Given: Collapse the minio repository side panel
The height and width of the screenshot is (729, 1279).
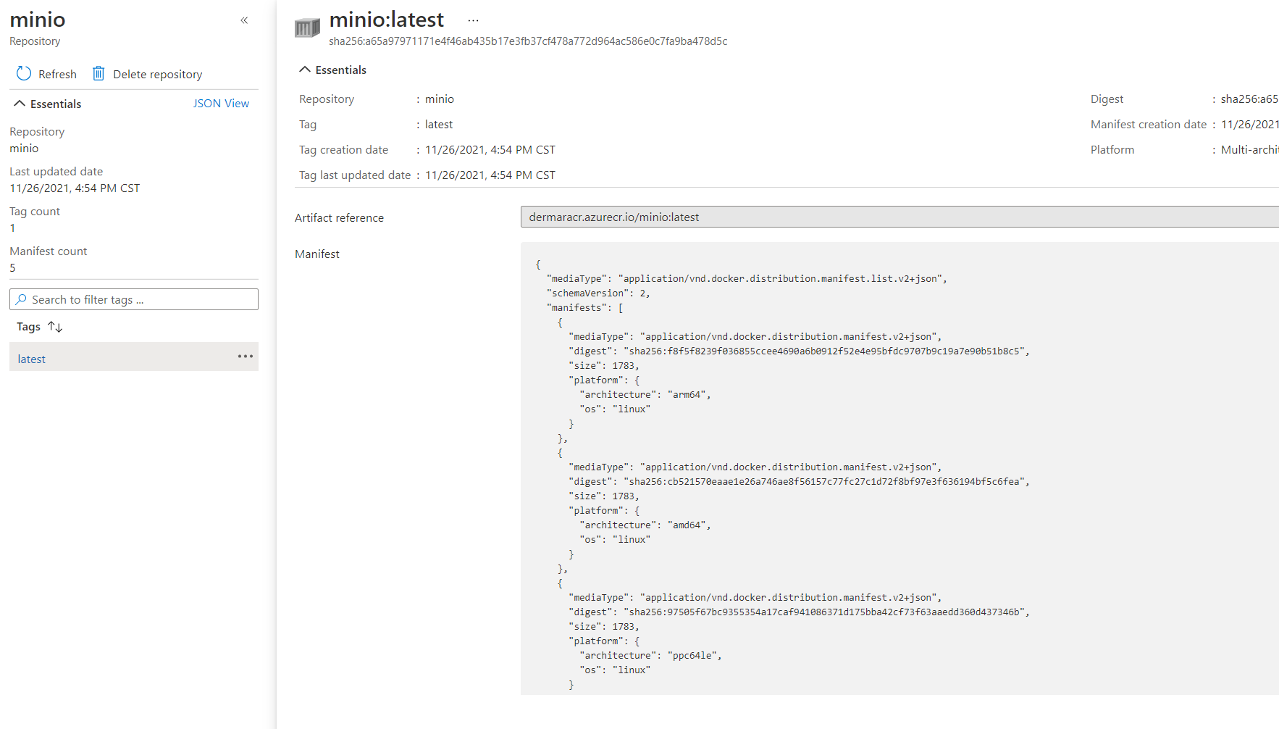Looking at the screenshot, I should coord(244,20).
